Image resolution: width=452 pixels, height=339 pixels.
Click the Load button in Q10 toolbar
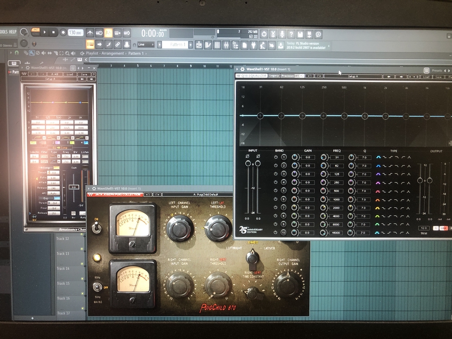point(427,77)
